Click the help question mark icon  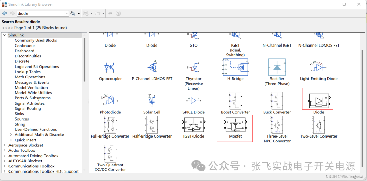(118, 13)
